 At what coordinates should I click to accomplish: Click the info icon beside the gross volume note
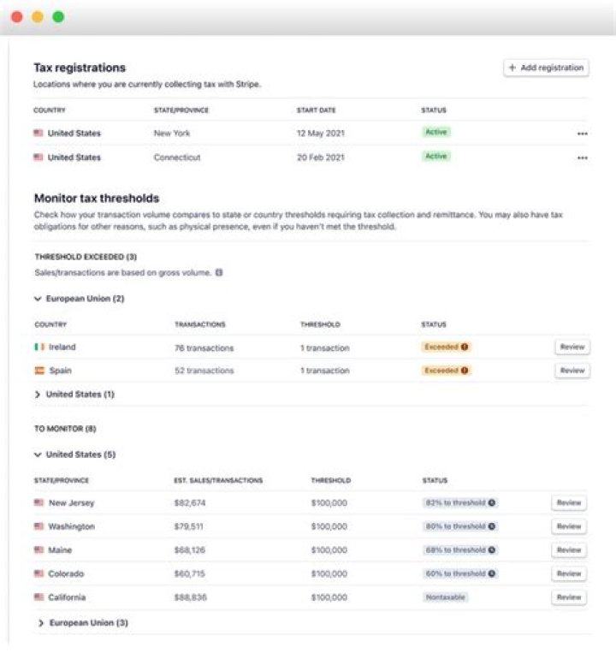tap(219, 272)
